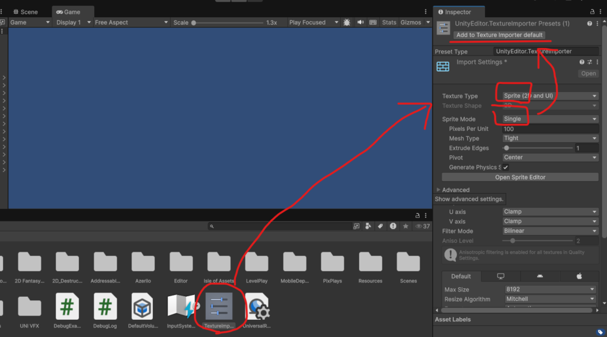Viewport: 607px width, 337px height.
Task: Click Add to Texture Importer default button
Action: (499, 35)
